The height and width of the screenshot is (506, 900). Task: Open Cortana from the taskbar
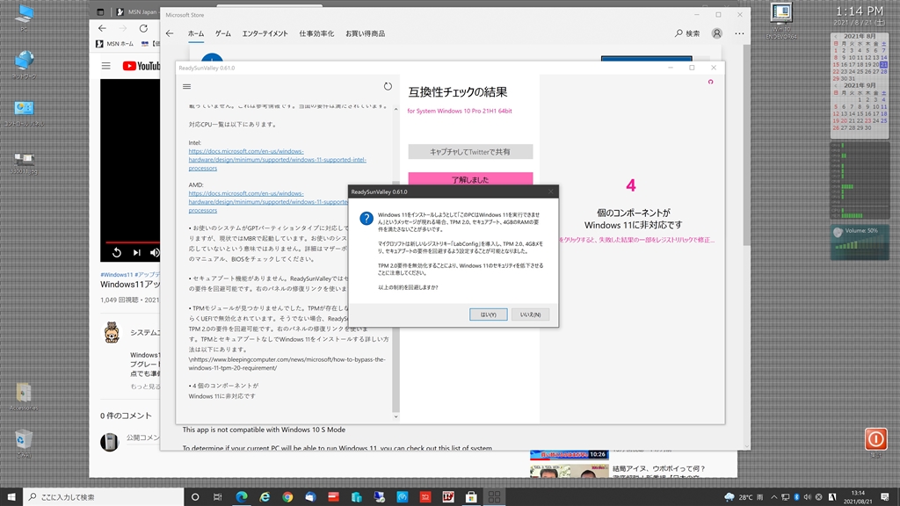[195, 497]
